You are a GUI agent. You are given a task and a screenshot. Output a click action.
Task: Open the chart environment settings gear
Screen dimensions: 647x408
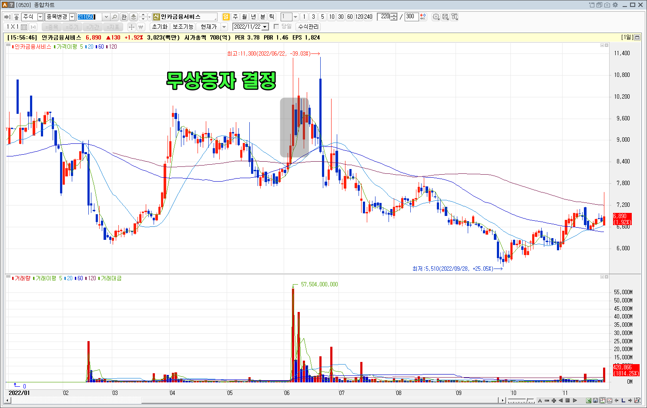[436, 17]
